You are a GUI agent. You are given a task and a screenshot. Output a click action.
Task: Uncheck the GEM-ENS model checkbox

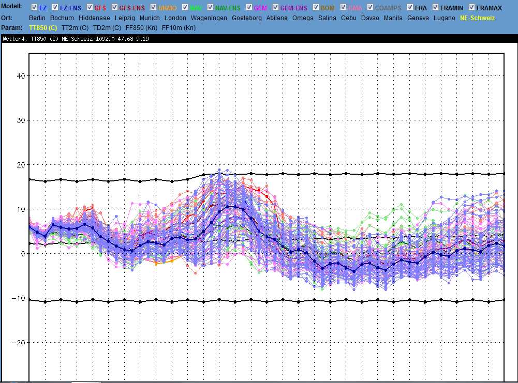pos(275,8)
